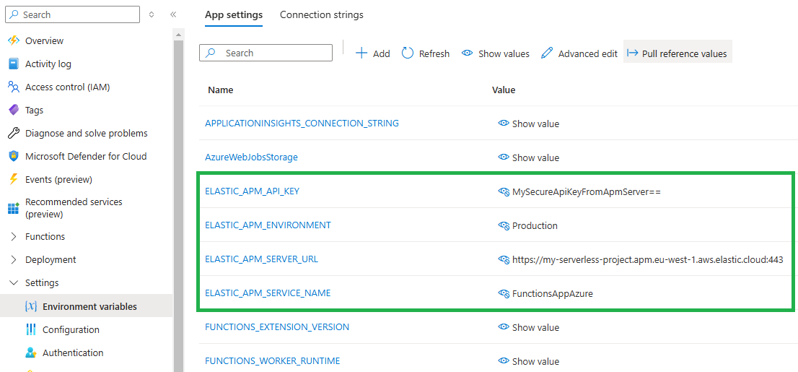The width and height of the screenshot is (798, 372).
Task: Collapse the Settings sidebar group
Action: pyautogui.click(x=14, y=283)
